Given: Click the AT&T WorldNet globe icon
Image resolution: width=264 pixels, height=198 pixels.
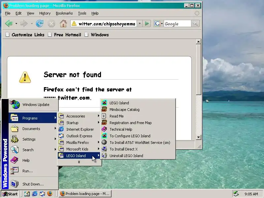Looking at the screenshot, I should pos(104,142).
